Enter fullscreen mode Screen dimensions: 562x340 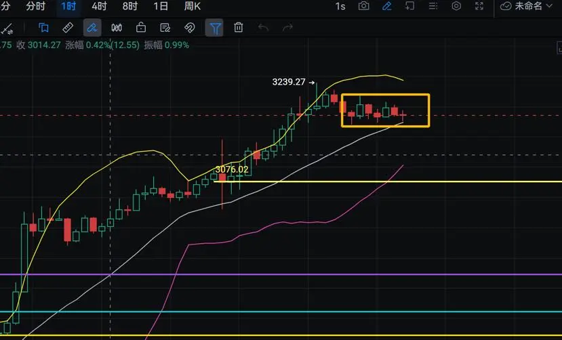479,6
